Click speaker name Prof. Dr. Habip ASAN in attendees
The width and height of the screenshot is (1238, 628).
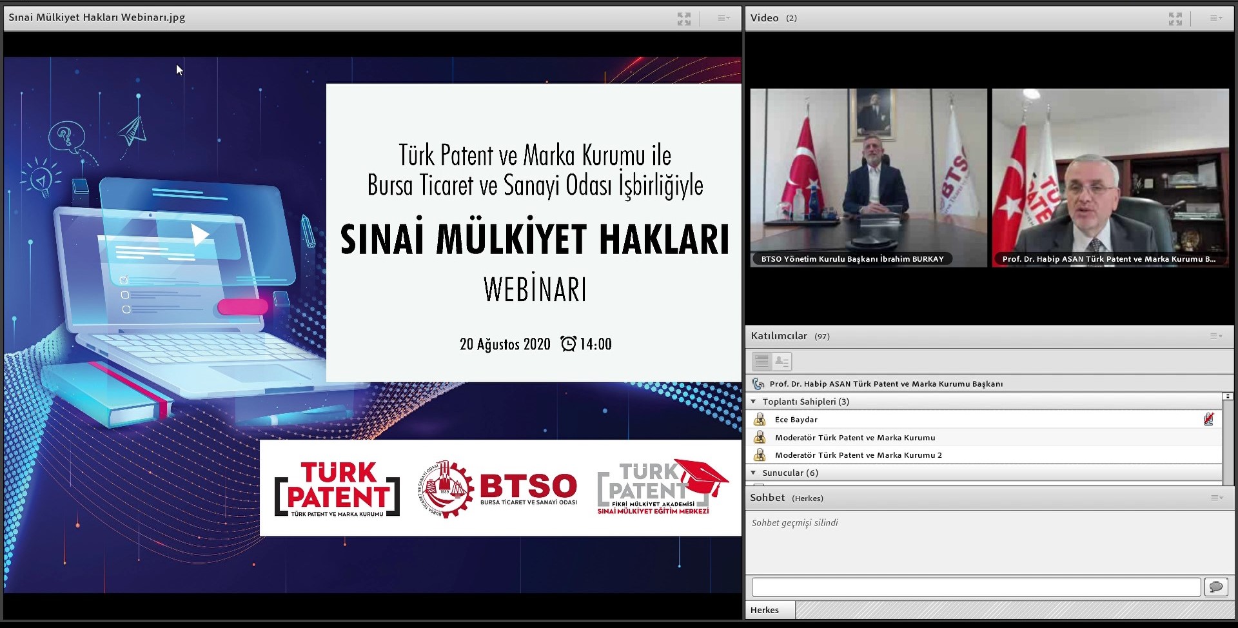[x=886, y=384]
